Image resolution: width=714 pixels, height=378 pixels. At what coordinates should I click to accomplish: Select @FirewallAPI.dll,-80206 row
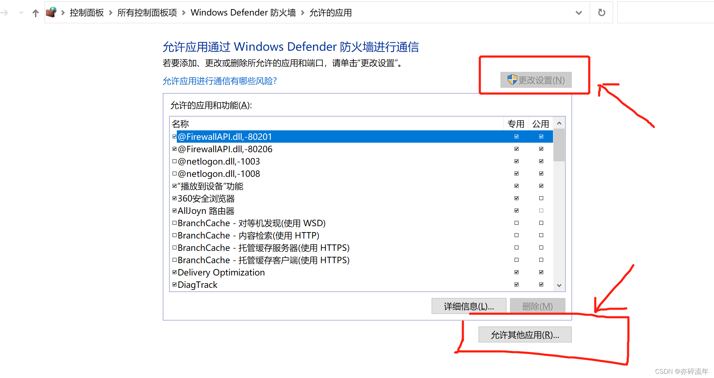(x=361, y=149)
